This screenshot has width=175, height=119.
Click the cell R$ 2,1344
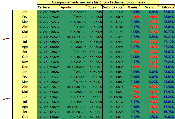[113, 37]
